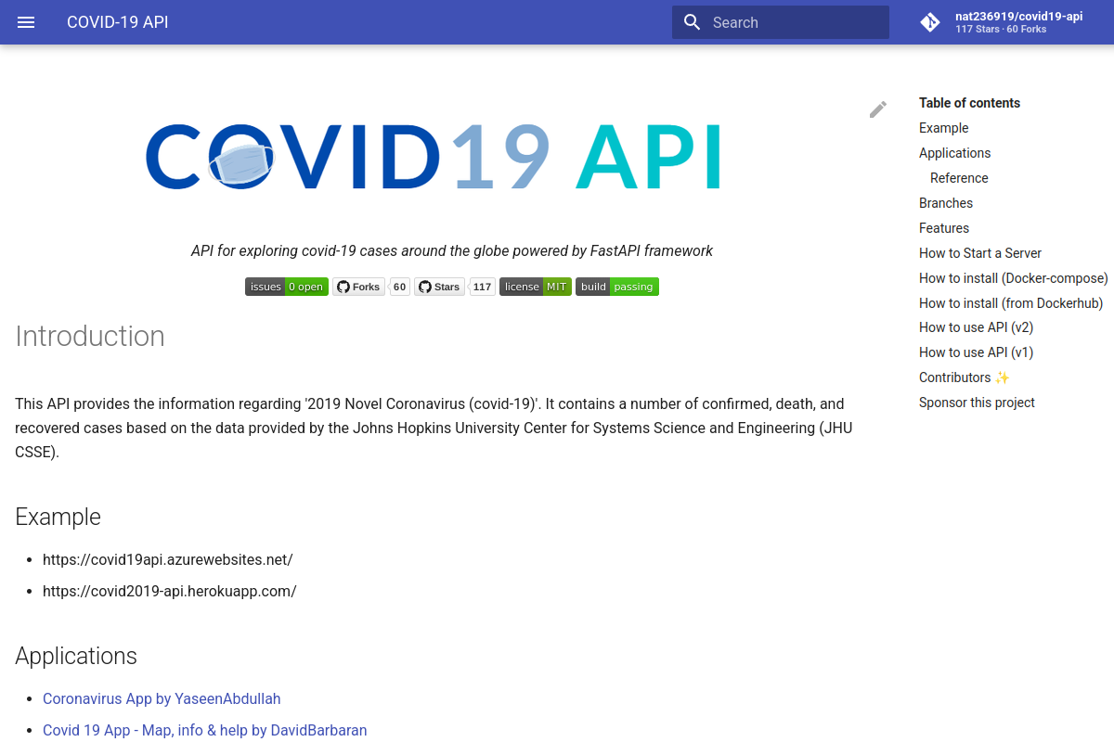The height and width of the screenshot is (742, 1114).
Task: Jump to Contributors in table of contents
Action: coord(965,377)
